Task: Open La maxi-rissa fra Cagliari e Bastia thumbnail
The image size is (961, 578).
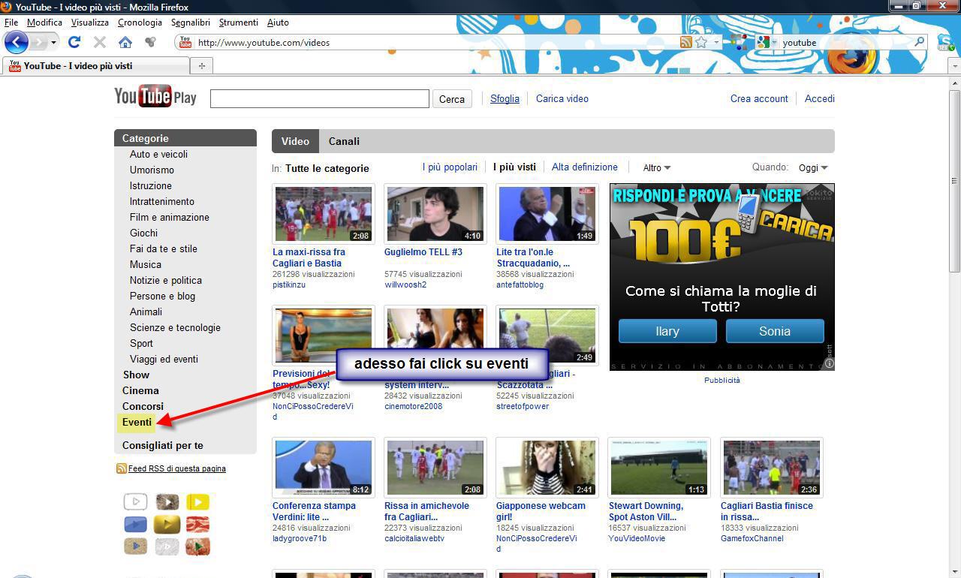Action: [x=324, y=213]
